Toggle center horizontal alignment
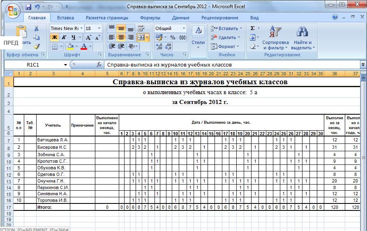This screenshot has width=367, height=231. click(x=121, y=37)
